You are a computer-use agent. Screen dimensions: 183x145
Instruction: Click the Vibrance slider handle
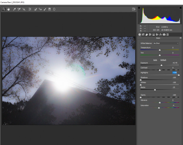(160, 102)
